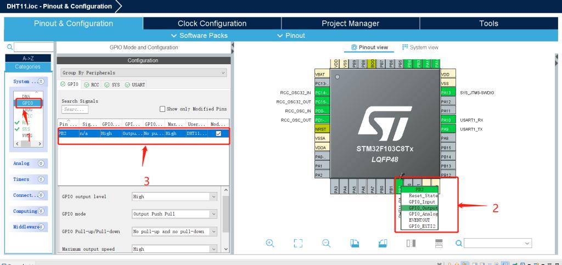Choose GPIO_Analog in PB2 pin menu
The height and width of the screenshot is (265, 562).
[419, 214]
